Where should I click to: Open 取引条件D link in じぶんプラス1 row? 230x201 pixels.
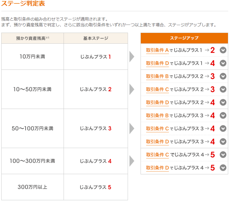tap(158, 64)
